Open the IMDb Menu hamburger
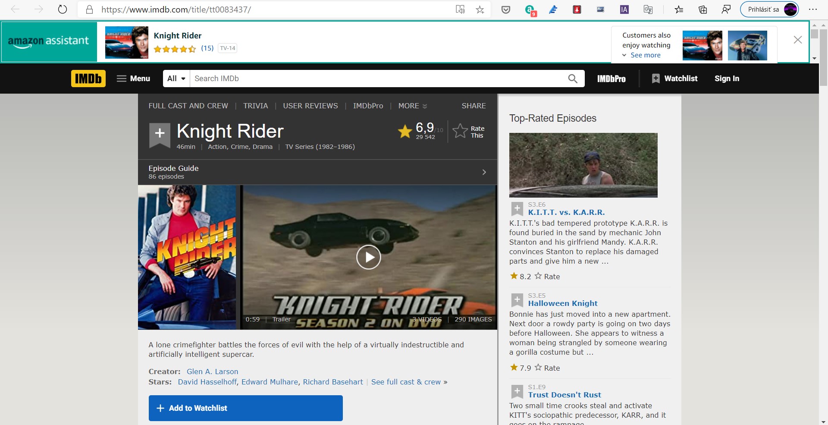 point(133,79)
